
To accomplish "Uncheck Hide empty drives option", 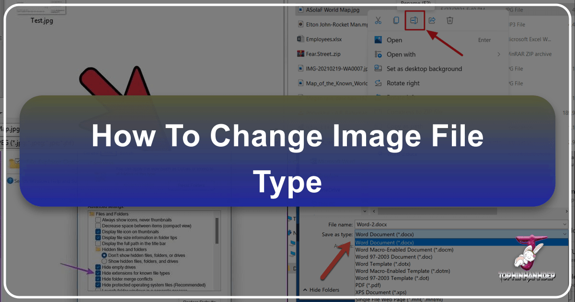I will [x=98, y=267].
